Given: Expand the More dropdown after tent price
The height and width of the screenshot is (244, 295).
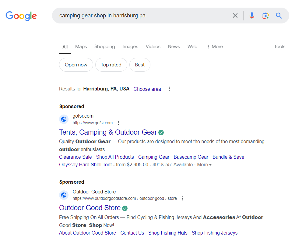Looking at the screenshot, I should pyautogui.click(x=204, y=165).
